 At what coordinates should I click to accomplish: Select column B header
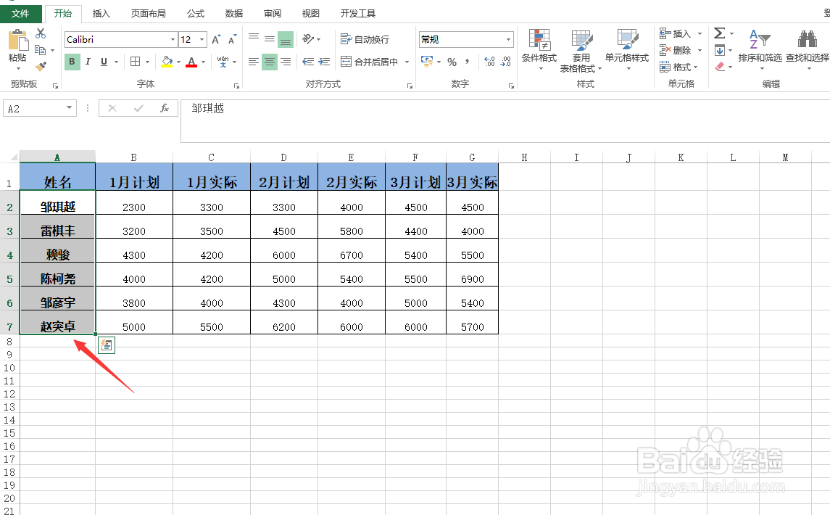(134, 157)
